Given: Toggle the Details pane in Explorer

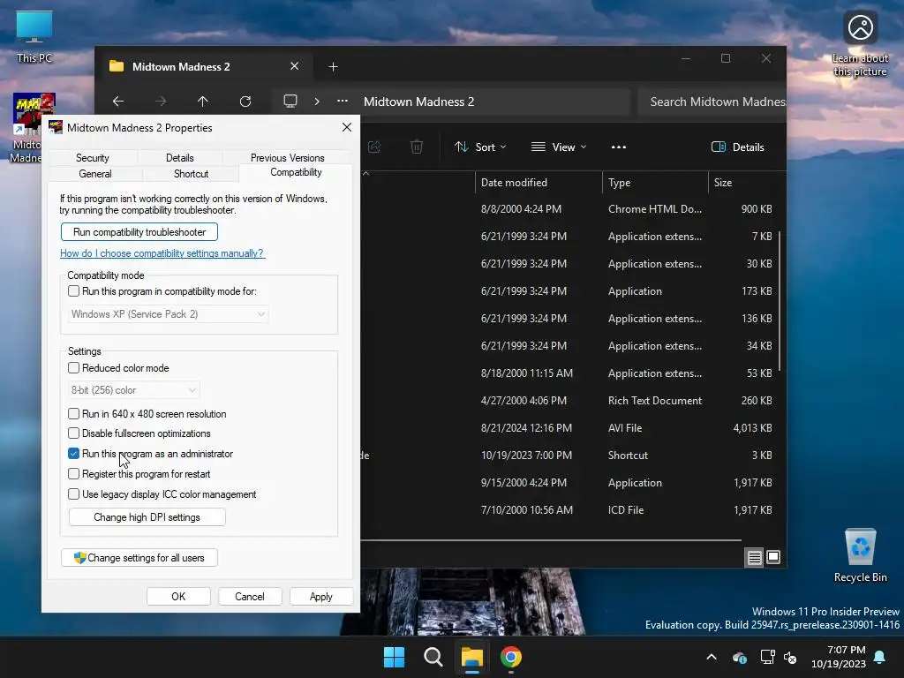Looking at the screenshot, I should (x=738, y=147).
